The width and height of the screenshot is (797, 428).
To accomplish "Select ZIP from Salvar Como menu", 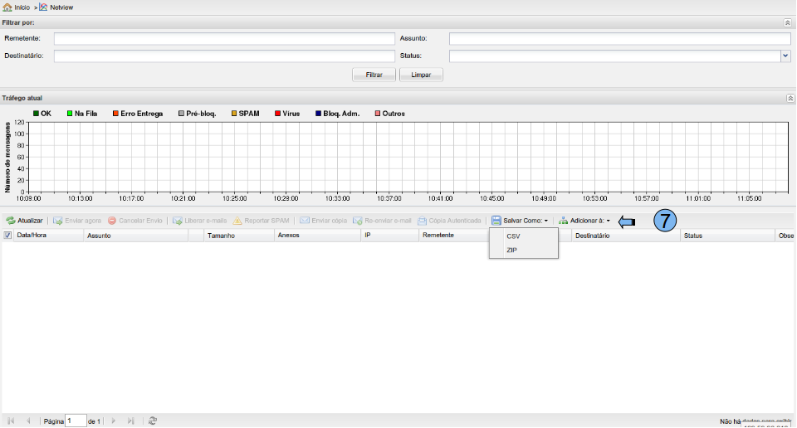I will point(511,250).
